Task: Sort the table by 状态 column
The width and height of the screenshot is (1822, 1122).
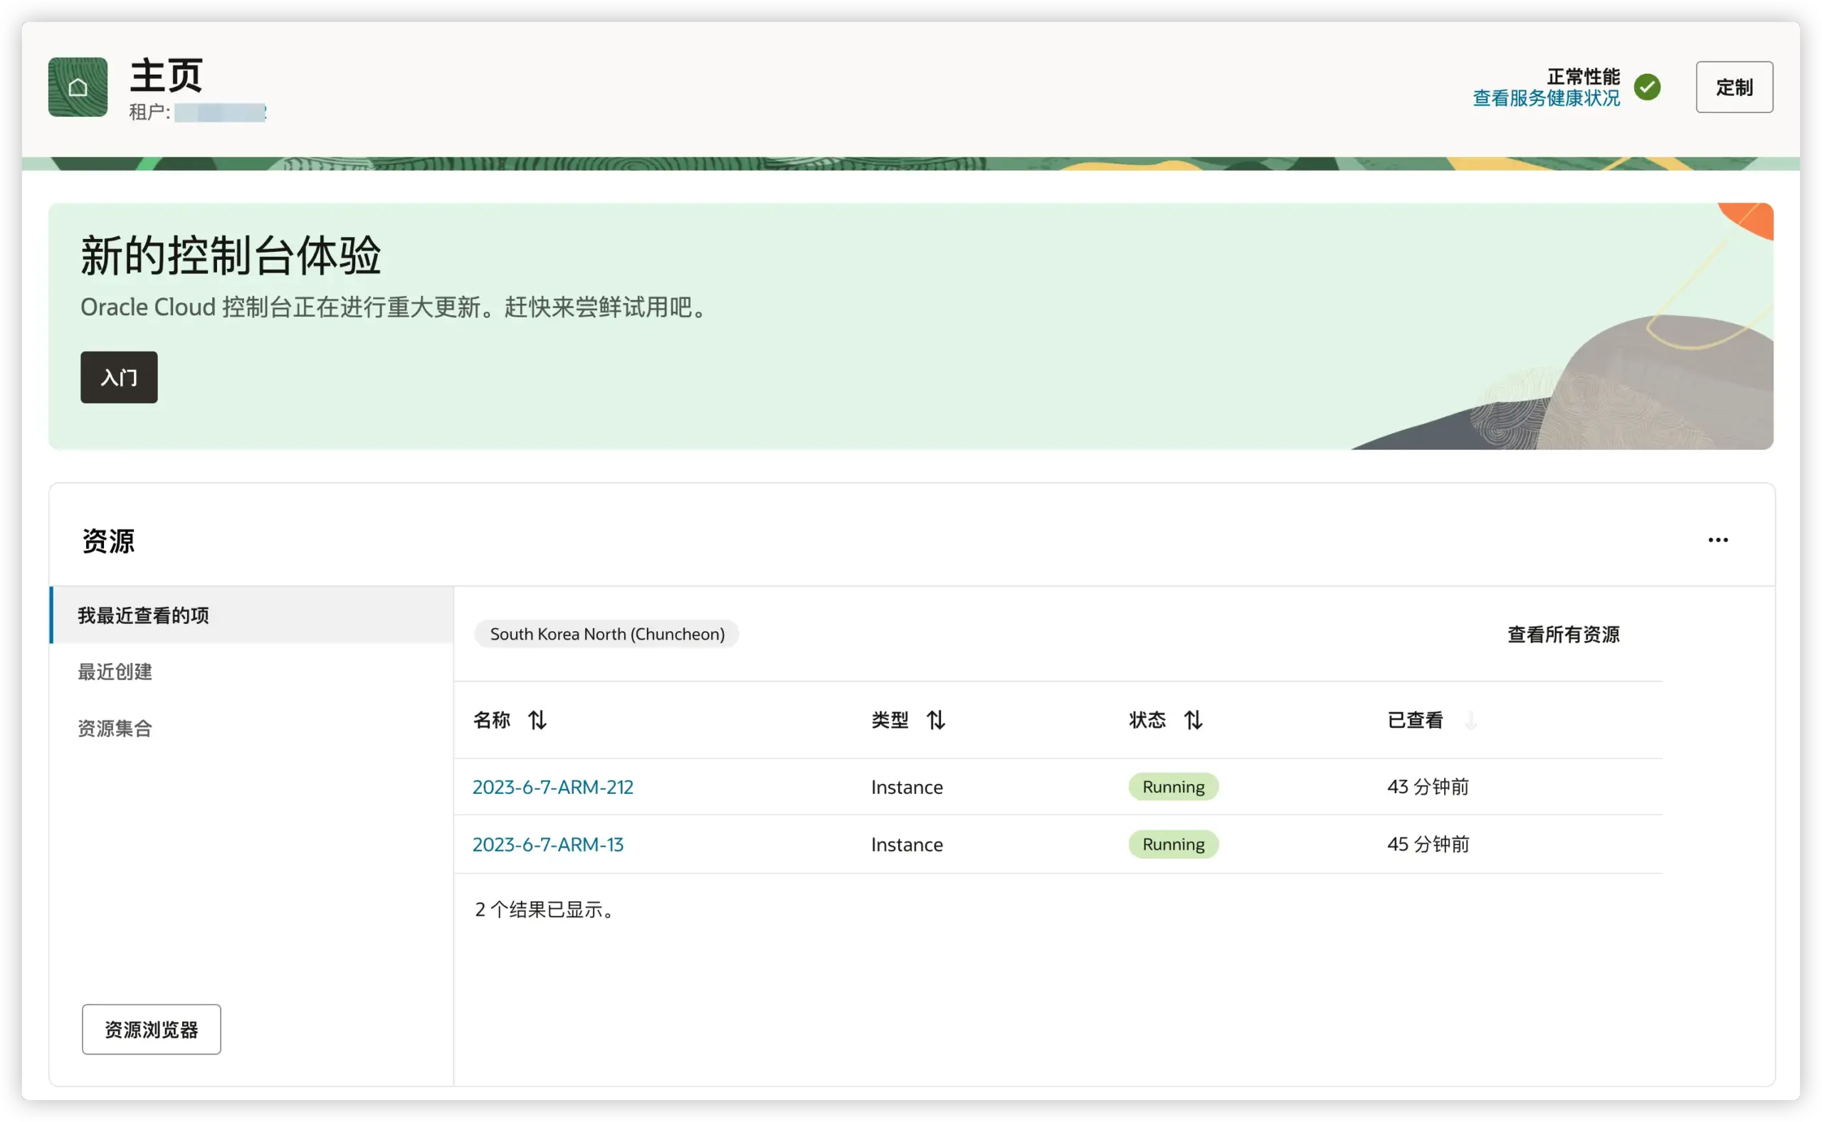Action: [x=1193, y=719]
